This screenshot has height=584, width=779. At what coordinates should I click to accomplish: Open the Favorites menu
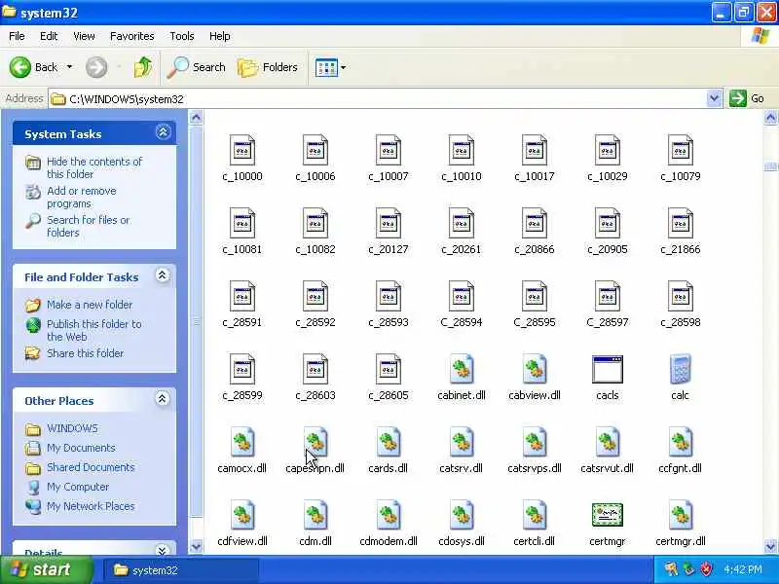point(132,36)
